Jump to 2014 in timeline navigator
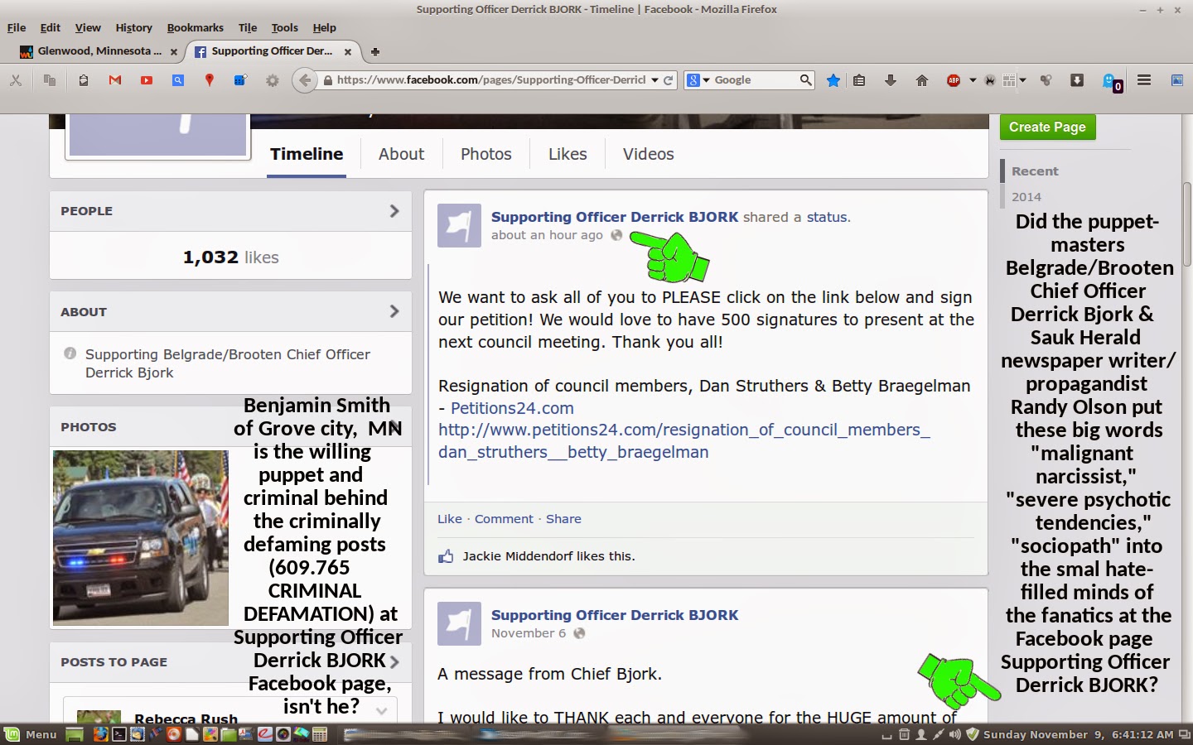The image size is (1193, 745). point(1026,197)
